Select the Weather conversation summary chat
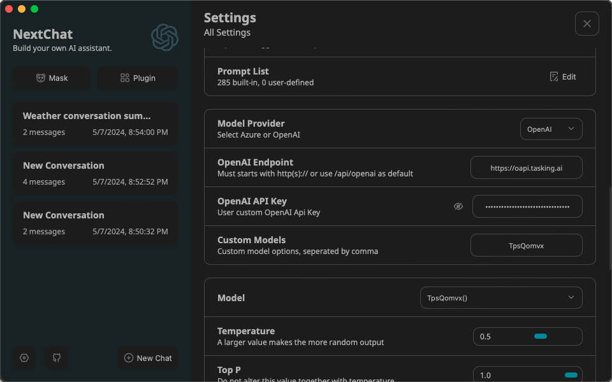The image size is (612, 382). (x=96, y=124)
